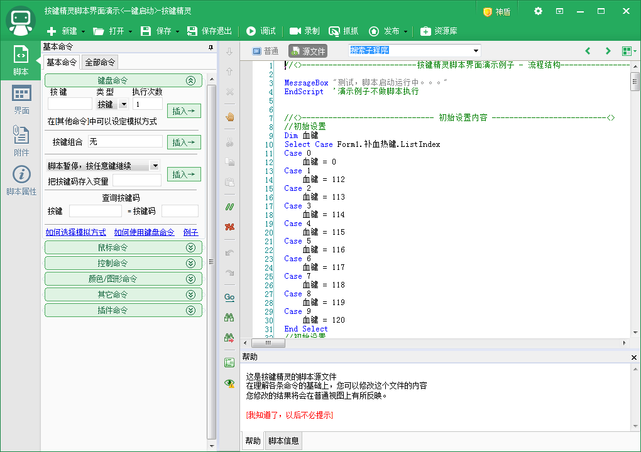641x452 pixels.
Task: Open dropdown arrow next to 新建
Action: pos(83,31)
